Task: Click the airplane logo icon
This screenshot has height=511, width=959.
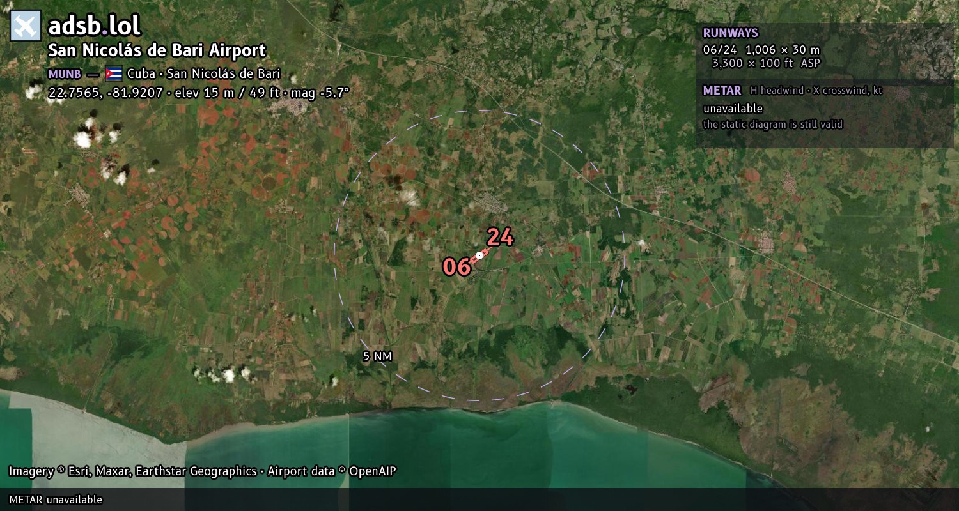Action: pos(26,26)
